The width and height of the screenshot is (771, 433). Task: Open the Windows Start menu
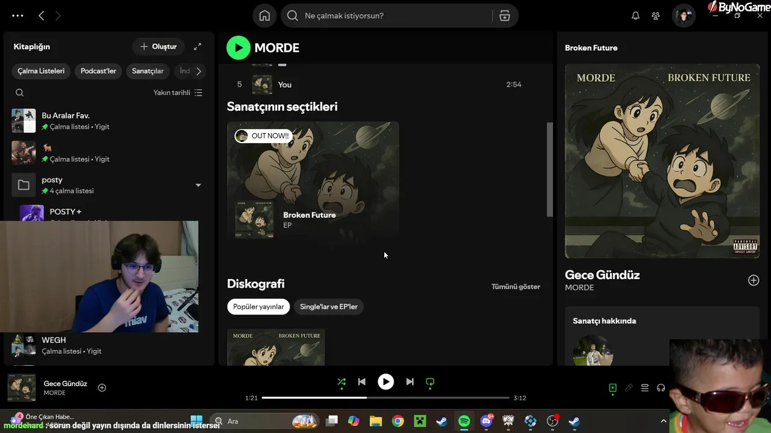196,421
